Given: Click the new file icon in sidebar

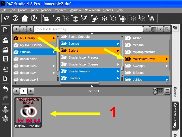Looking at the screenshot, I should [x=5, y=30].
